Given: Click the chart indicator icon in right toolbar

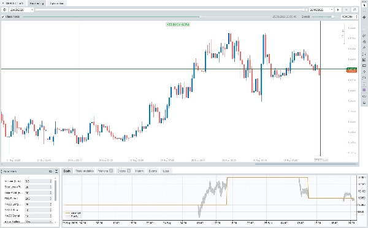Looking at the screenshot, I should [x=364, y=60].
